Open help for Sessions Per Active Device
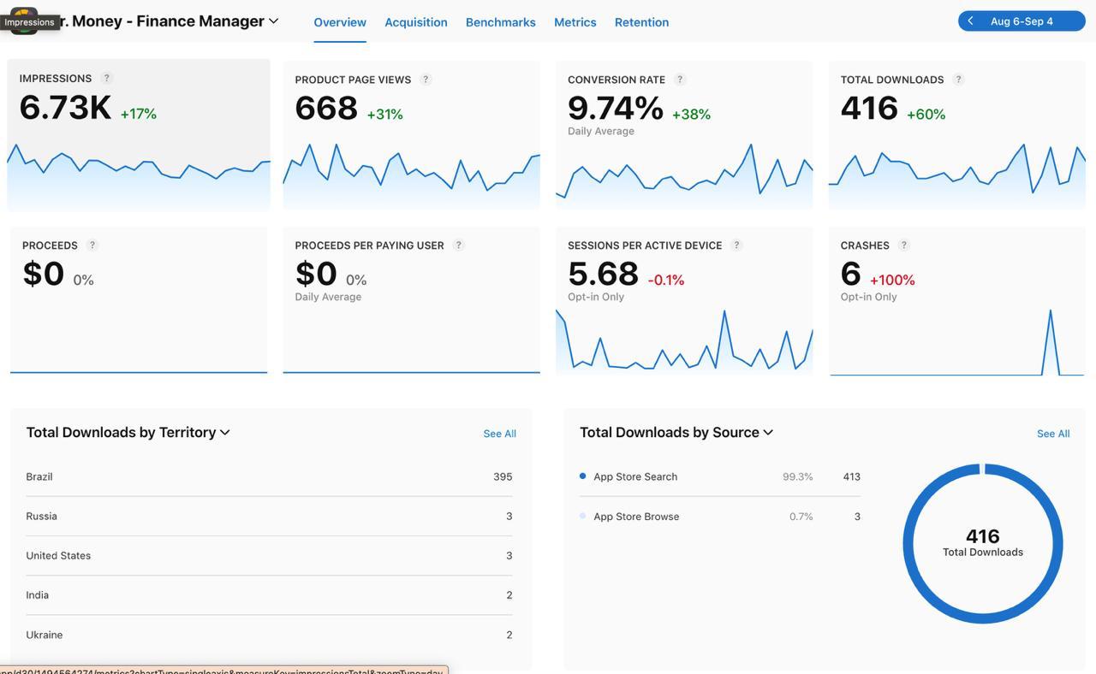The width and height of the screenshot is (1096, 674). (736, 245)
